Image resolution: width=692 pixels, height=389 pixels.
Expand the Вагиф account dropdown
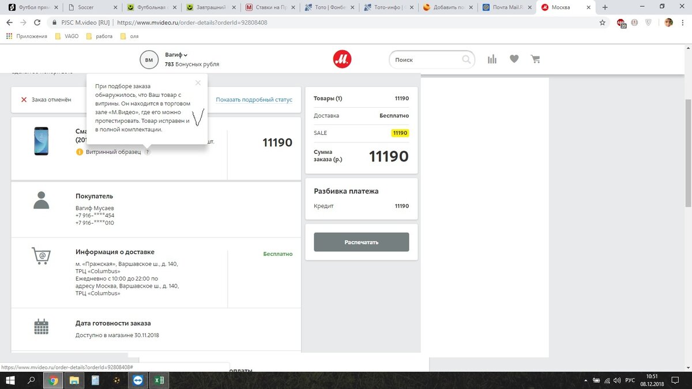[176, 55]
